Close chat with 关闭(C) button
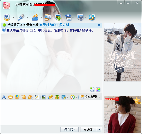 69,130
